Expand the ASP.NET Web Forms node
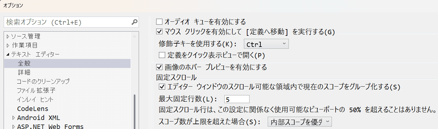 tap(14, 127)
